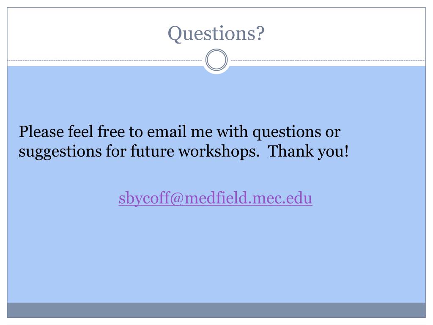Click the word "future" in the body text

152,151
